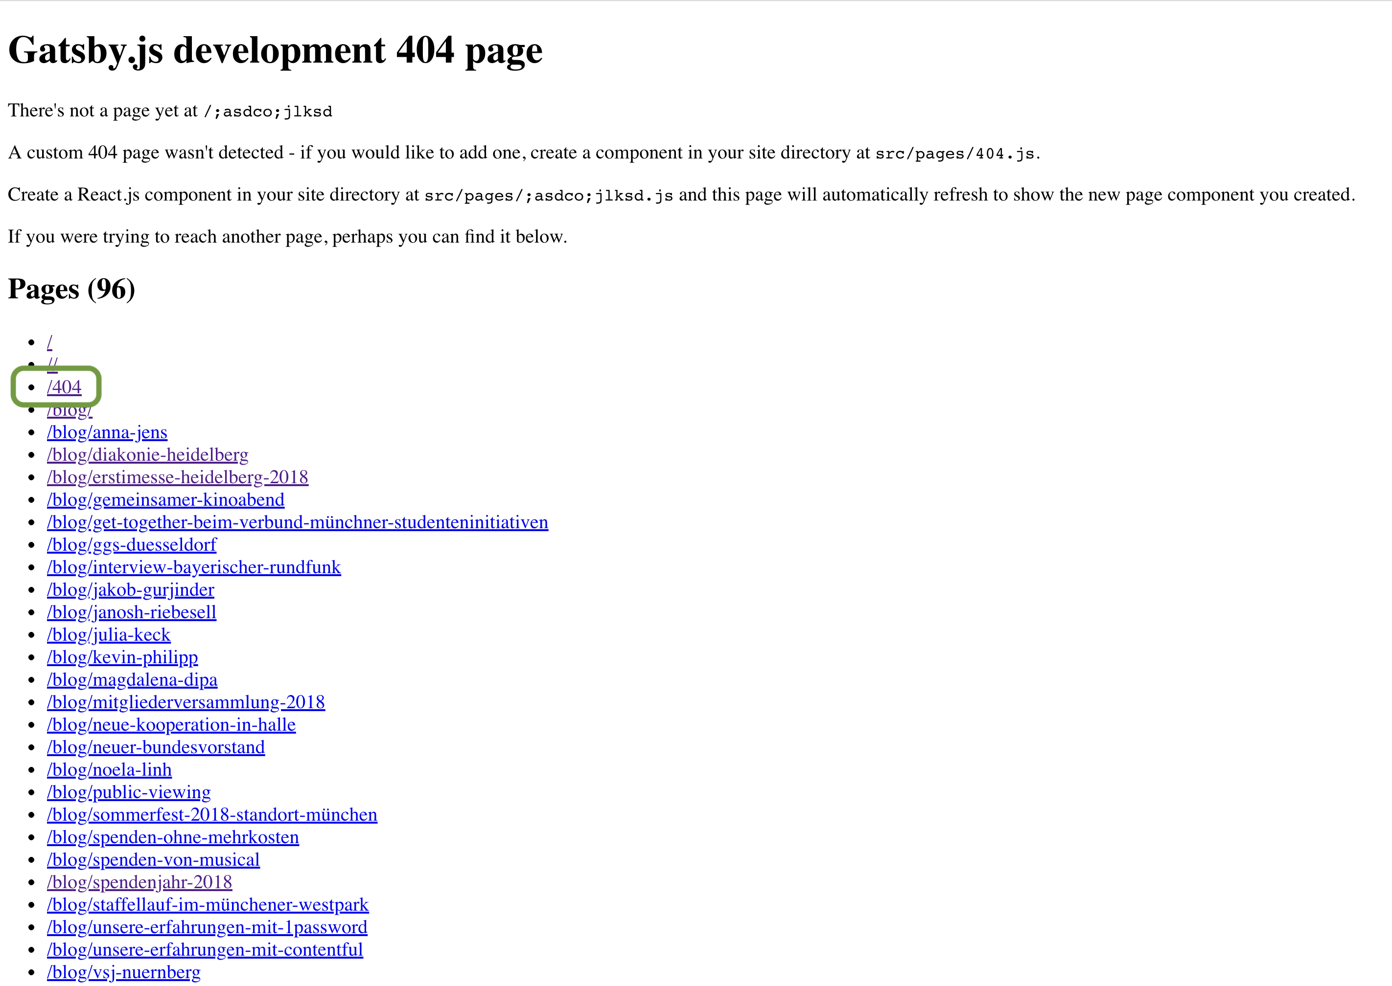Open /blog/julia-keck post
This screenshot has height=986, width=1392.
[x=109, y=634]
